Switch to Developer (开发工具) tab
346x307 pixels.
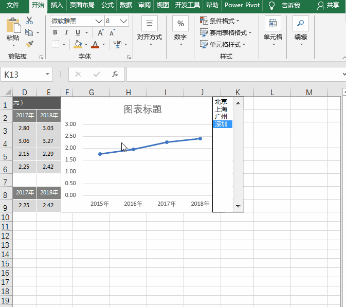tap(188, 5)
